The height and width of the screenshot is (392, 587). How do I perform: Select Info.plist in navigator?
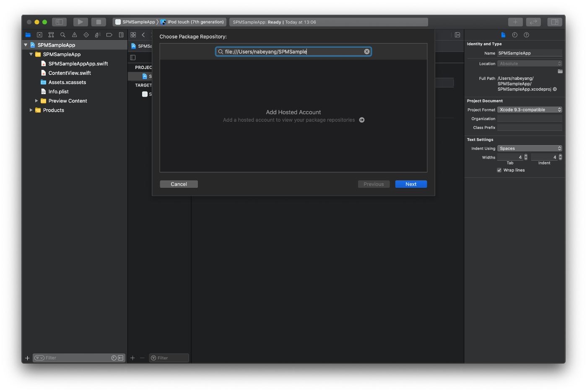(58, 92)
